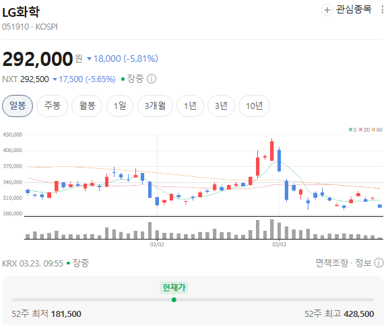Click the green 5-day average legend swatch
Image resolution: width=392 pixels, height=325 pixels.
[351, 130]
